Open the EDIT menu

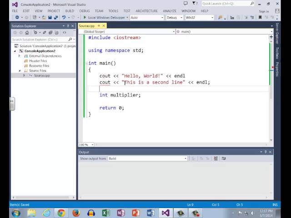pyautogui.click(x=26, y=11)
